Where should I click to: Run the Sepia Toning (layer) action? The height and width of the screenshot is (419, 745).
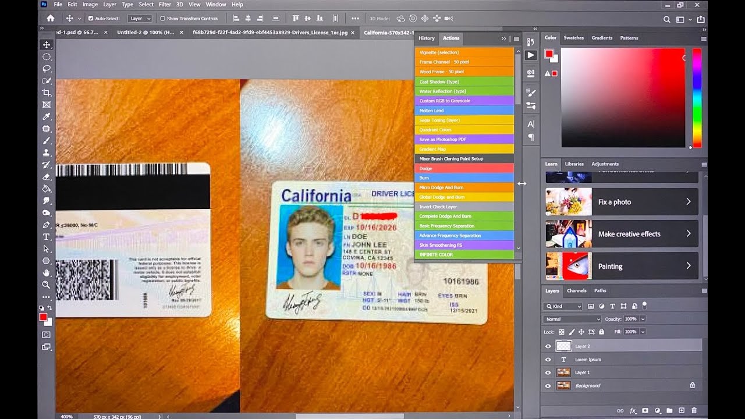[464, 120]
